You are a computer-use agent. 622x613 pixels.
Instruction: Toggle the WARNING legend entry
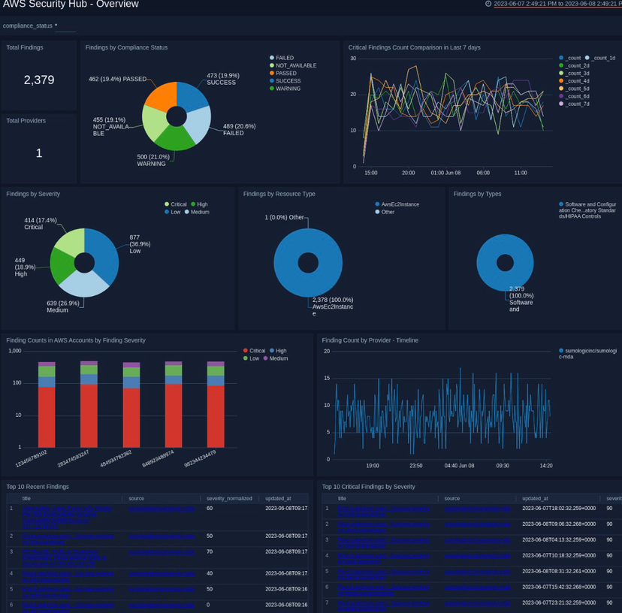[x=285, y=89]
